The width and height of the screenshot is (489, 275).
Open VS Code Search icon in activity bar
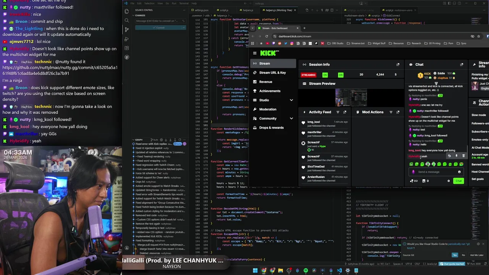point(127,20)
